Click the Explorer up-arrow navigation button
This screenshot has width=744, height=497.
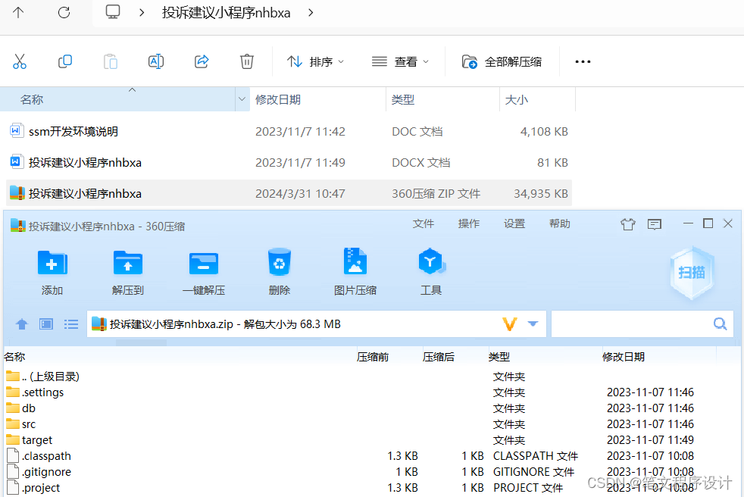pyautogui.click(x=18, y=12)
